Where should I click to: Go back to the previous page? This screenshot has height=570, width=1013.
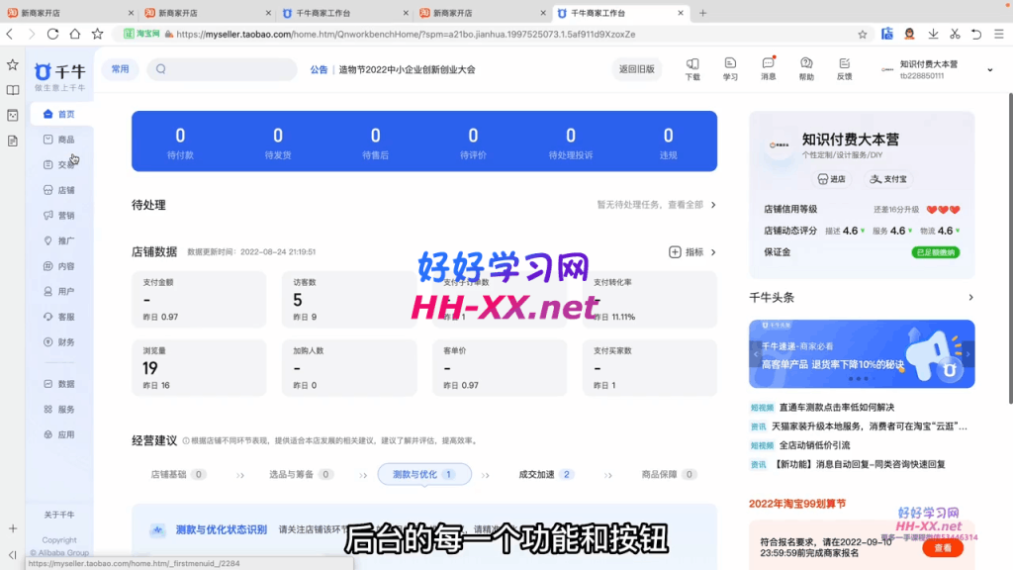tap(10, 35)
